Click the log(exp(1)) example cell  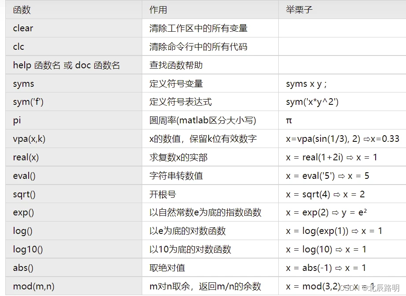pyautogui.click(x=334, y=231)
